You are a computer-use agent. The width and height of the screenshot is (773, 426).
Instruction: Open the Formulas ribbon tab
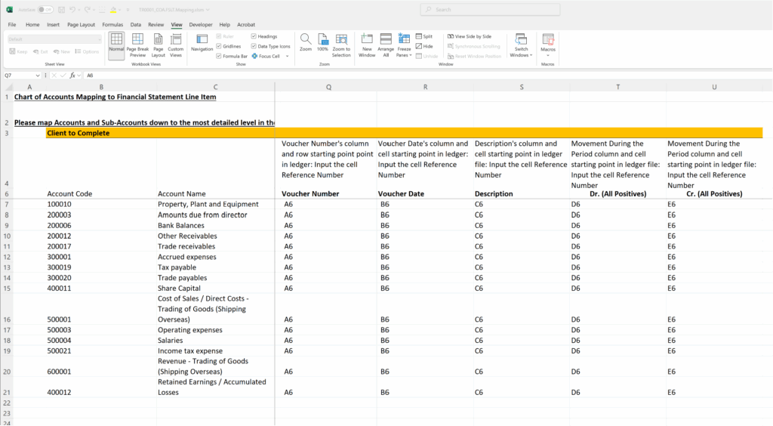(x=112, y=25)
